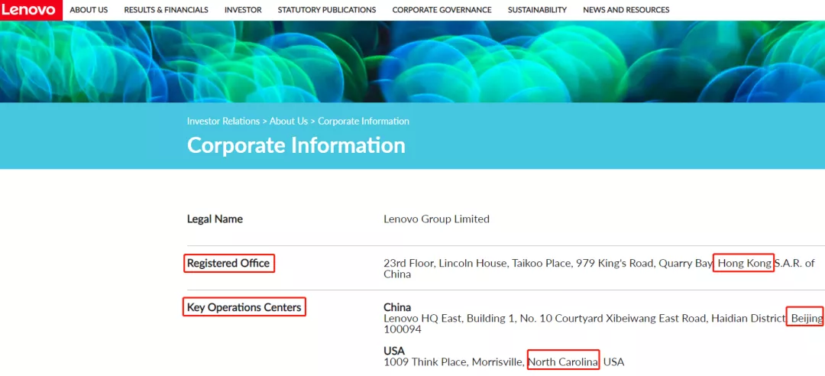Click the large Corporate Information page heading
825x376 pixels.
coord(296,145)
